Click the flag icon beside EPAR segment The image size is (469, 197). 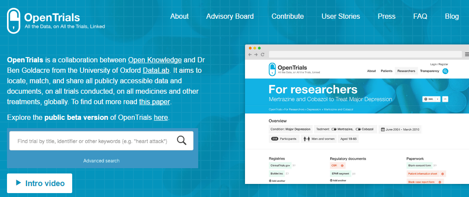click(353, 173)
